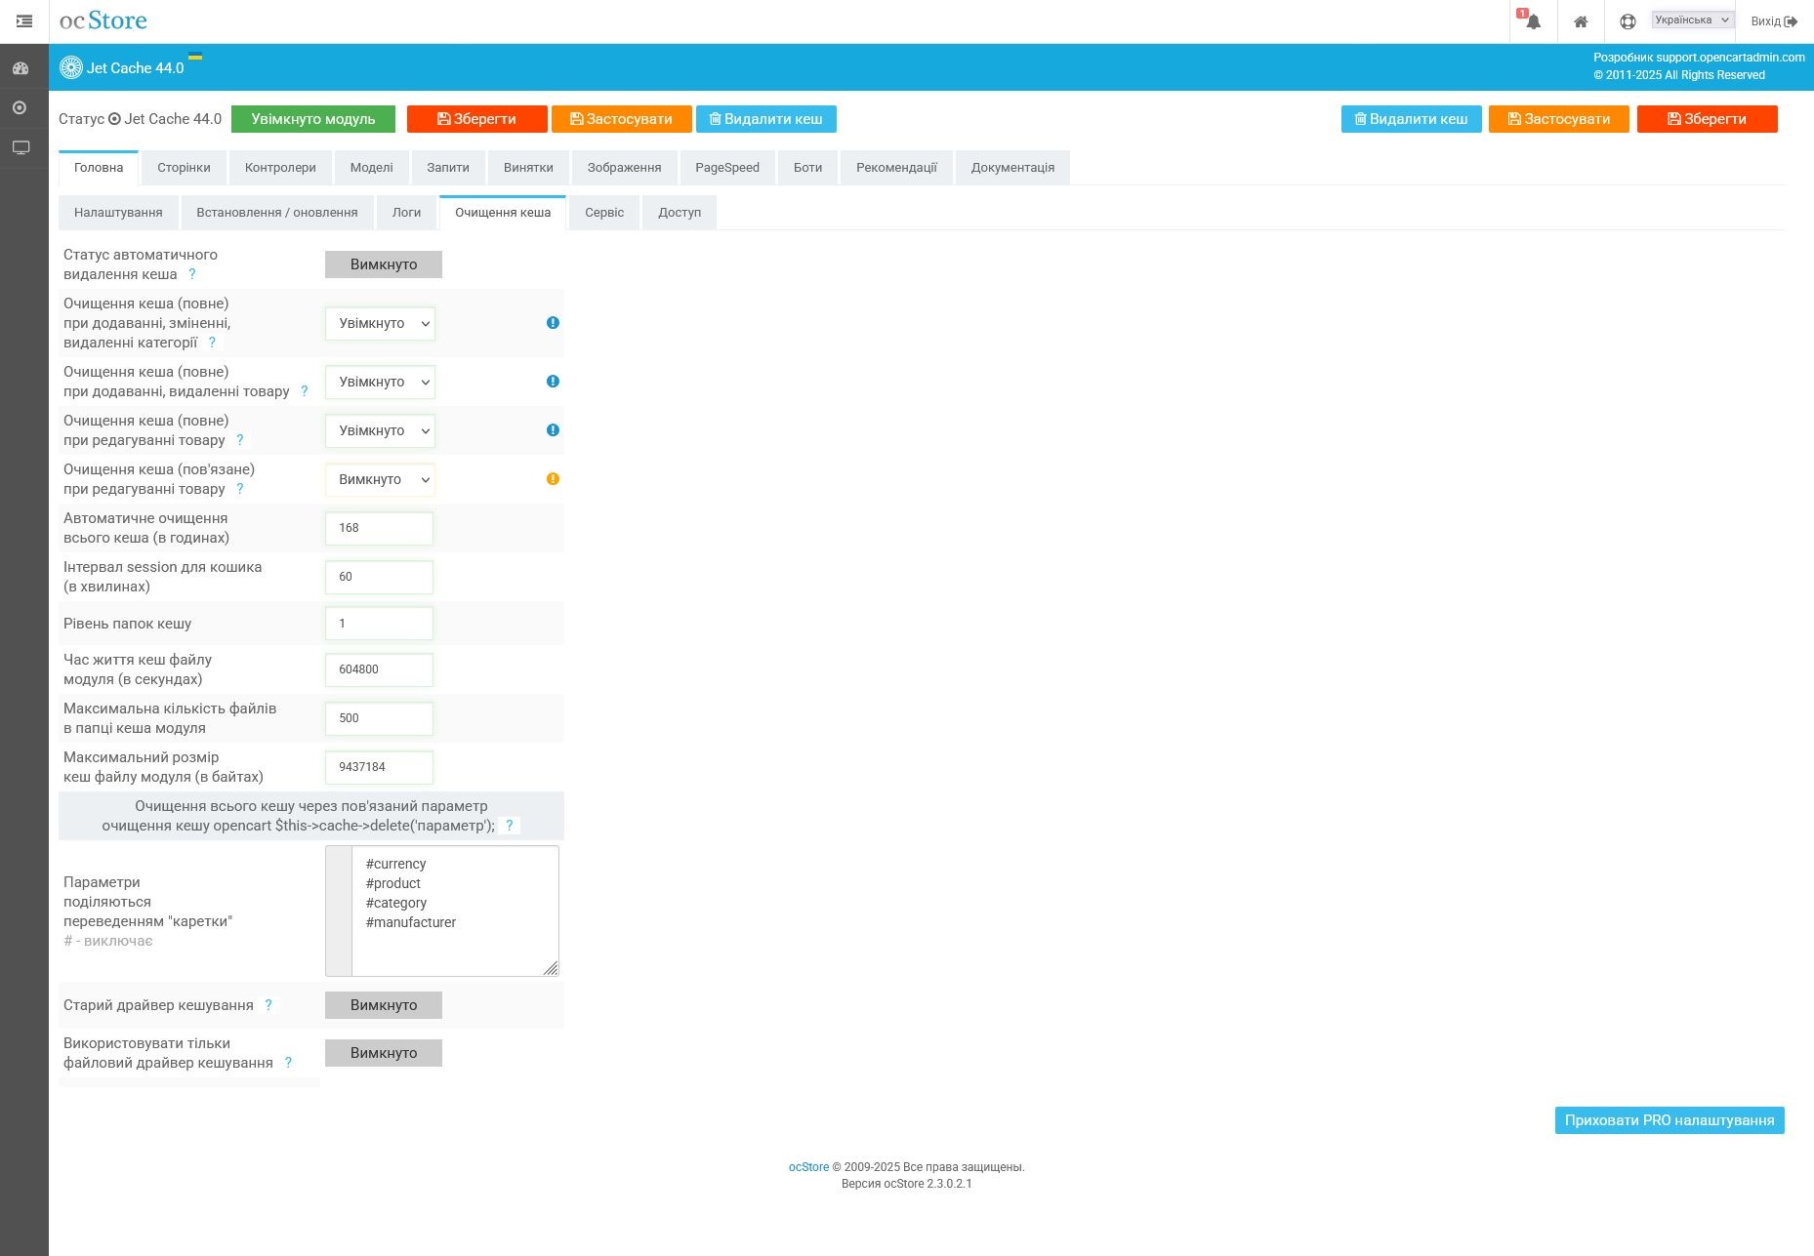Click orange warning icon beside related cache clearing

click(553, 479)
